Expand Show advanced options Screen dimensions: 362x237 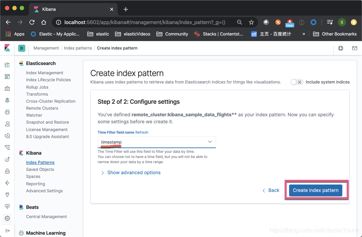(x=133, y=172)
